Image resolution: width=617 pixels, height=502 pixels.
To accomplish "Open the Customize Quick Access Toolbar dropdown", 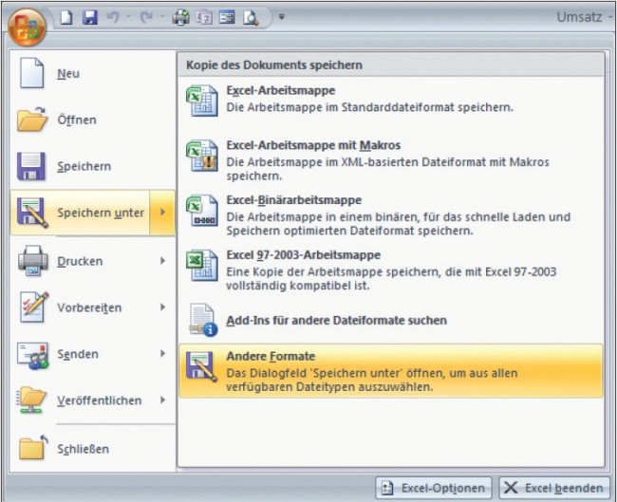I will [x=281, y=17].
